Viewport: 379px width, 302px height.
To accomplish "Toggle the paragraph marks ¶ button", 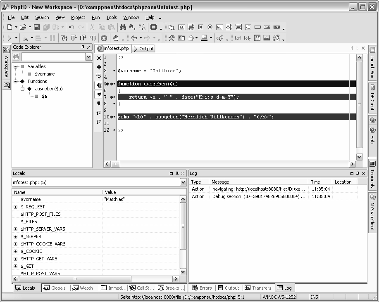I will (99, 103).
